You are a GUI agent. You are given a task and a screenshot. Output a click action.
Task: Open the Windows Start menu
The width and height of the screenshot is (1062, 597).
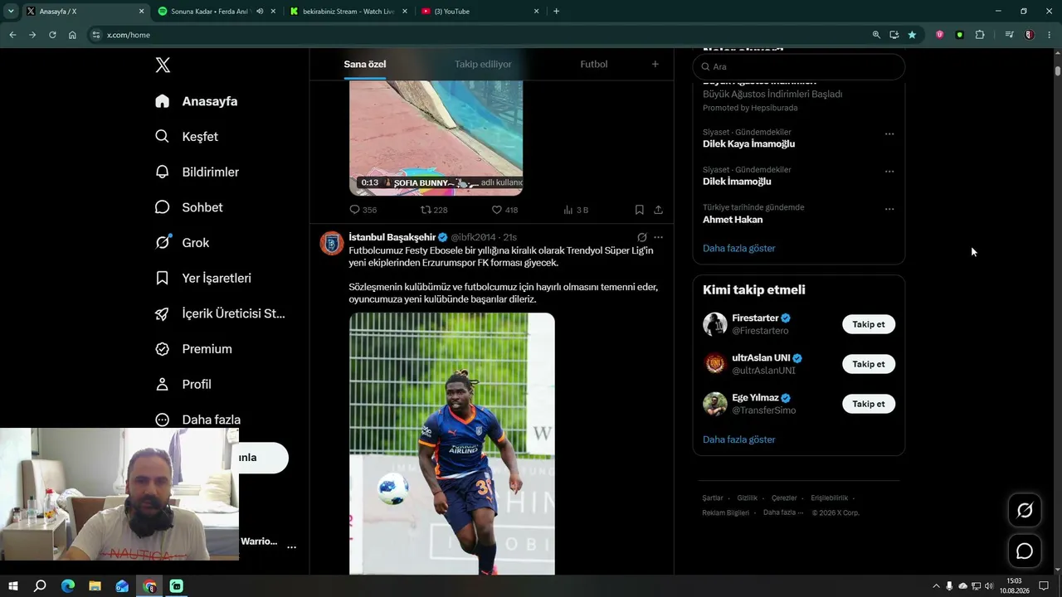point(13,586)
